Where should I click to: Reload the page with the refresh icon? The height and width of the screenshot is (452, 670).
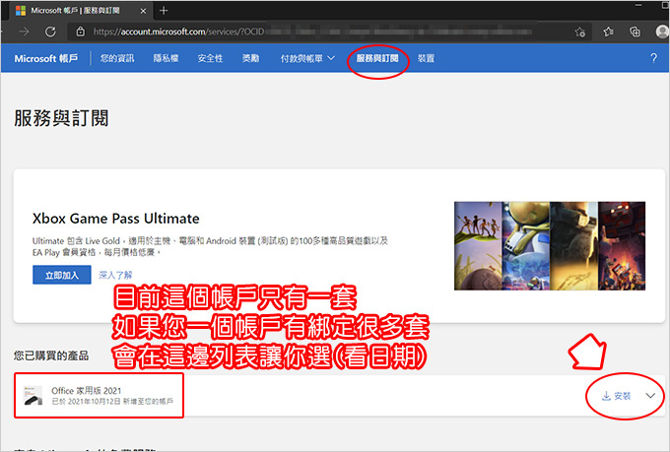click(x=50, y=32)
